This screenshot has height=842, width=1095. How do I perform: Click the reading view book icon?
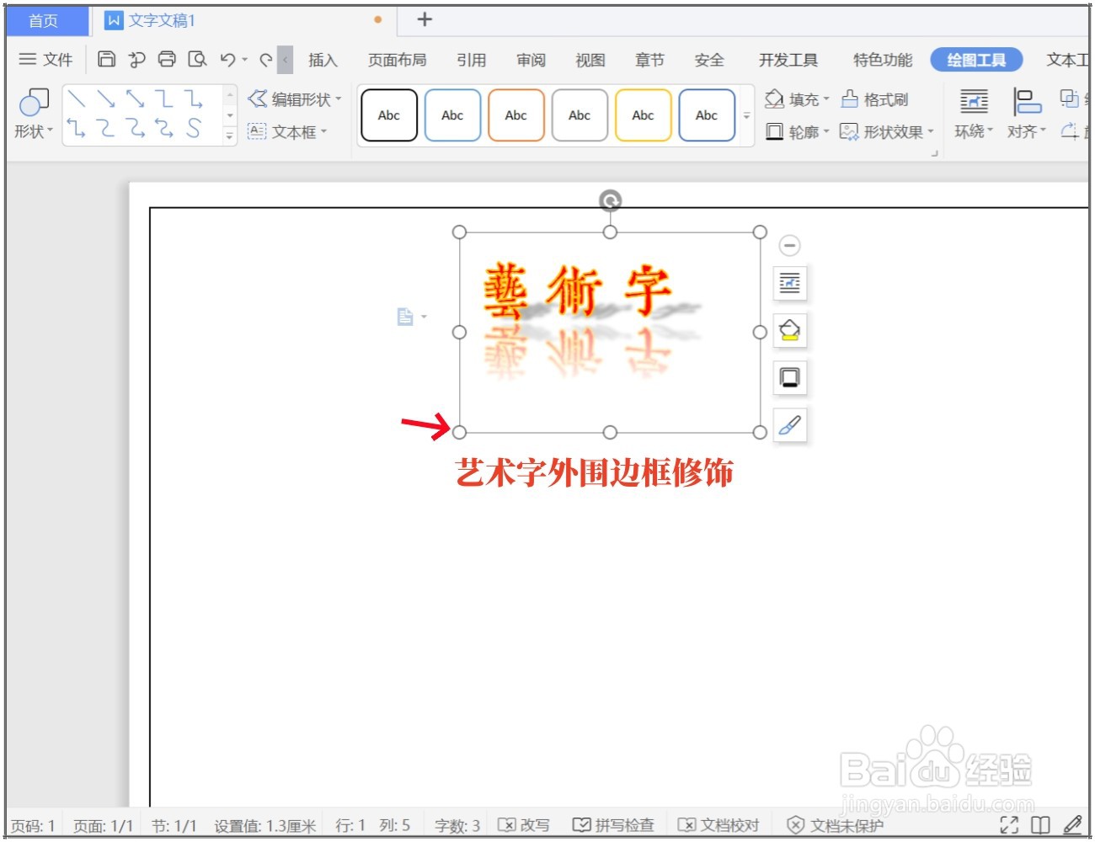[1040, 825]
